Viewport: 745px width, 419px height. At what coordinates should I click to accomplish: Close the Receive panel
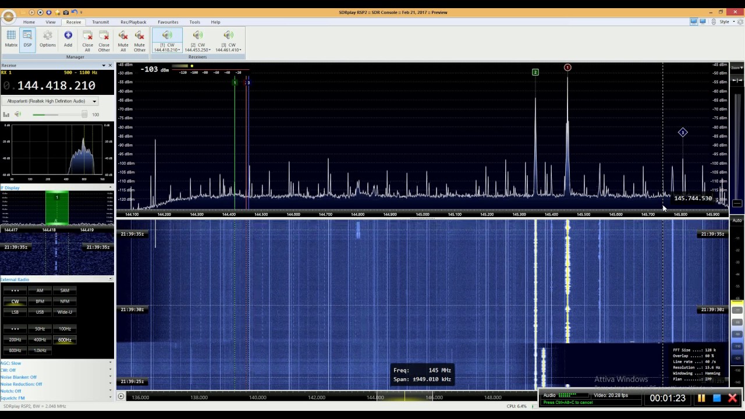coord(110,65)
